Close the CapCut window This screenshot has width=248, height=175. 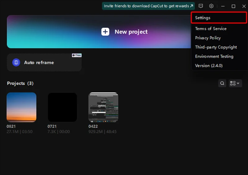click(244, 6)
